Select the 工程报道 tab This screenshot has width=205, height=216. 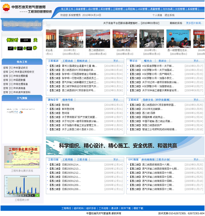[53, 61]
